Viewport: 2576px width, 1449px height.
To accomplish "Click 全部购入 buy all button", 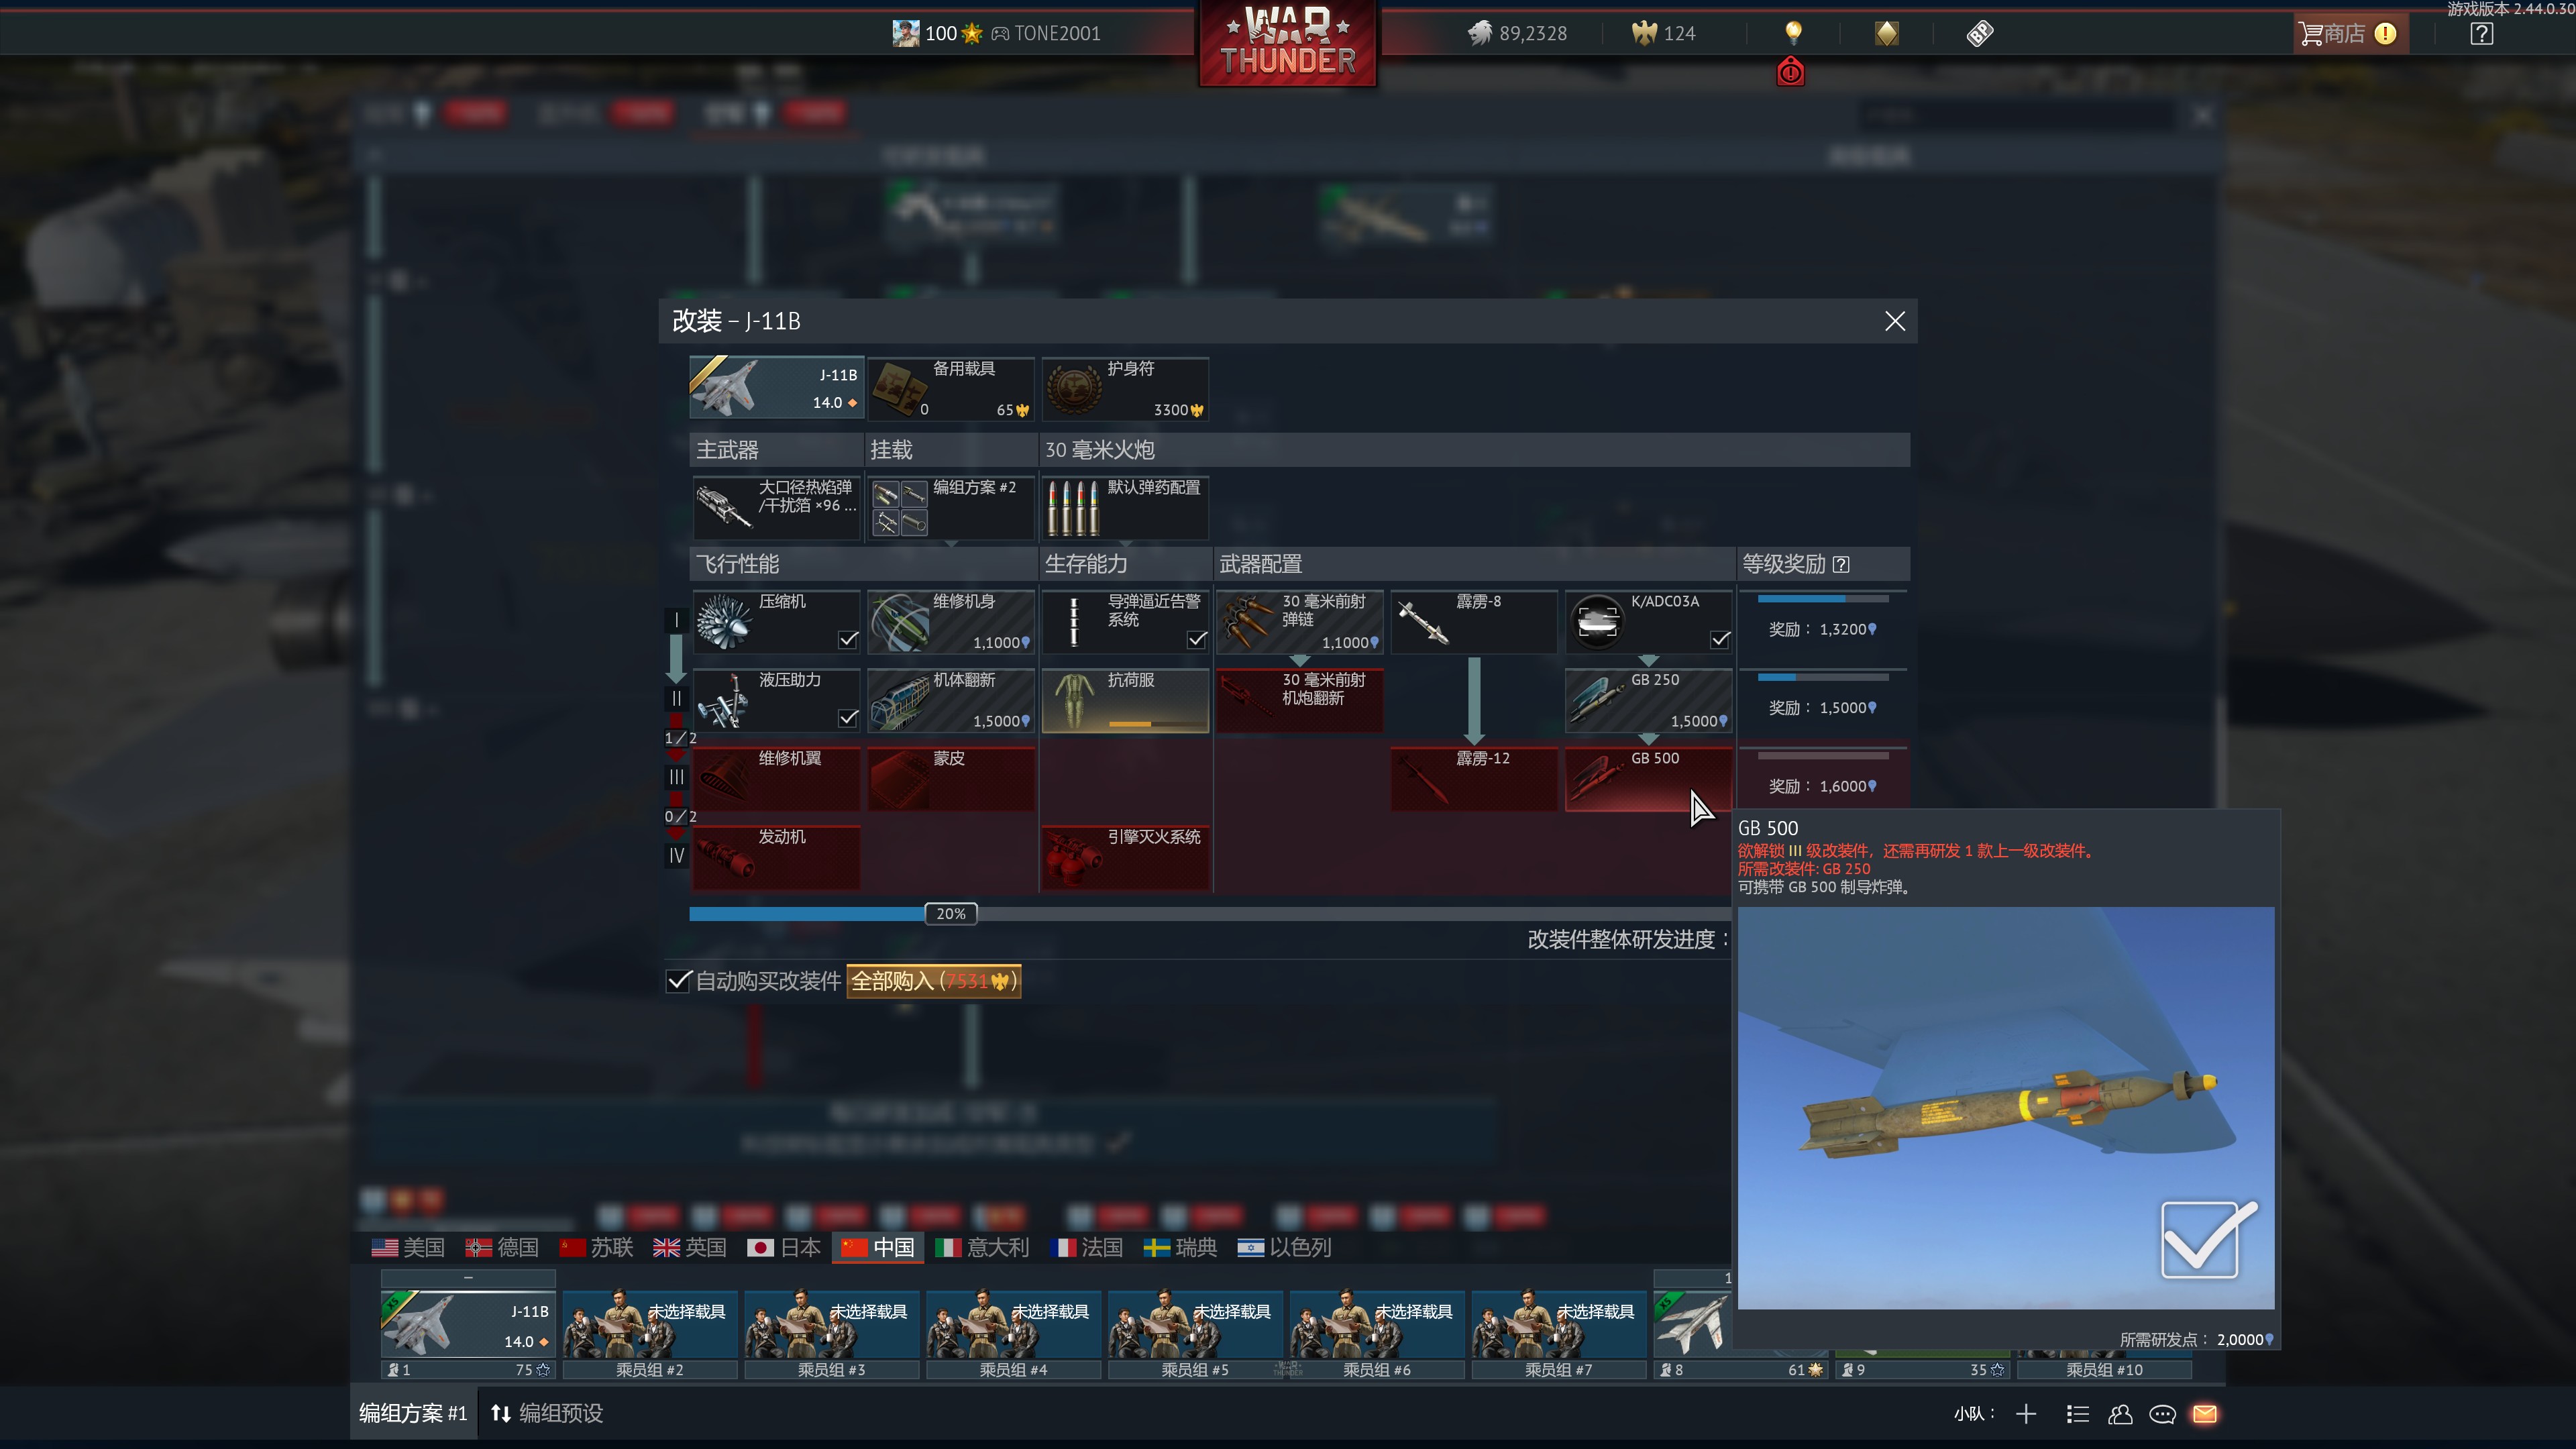I will [x=934, y=981].
